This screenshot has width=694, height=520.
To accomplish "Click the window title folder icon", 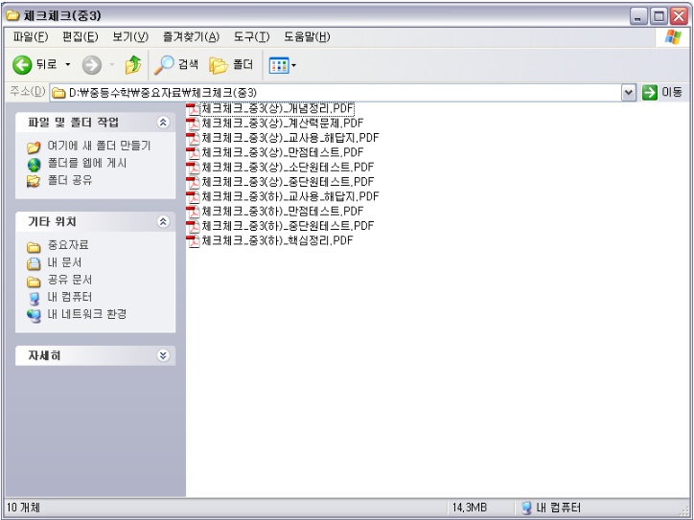I will coord(12,15).
